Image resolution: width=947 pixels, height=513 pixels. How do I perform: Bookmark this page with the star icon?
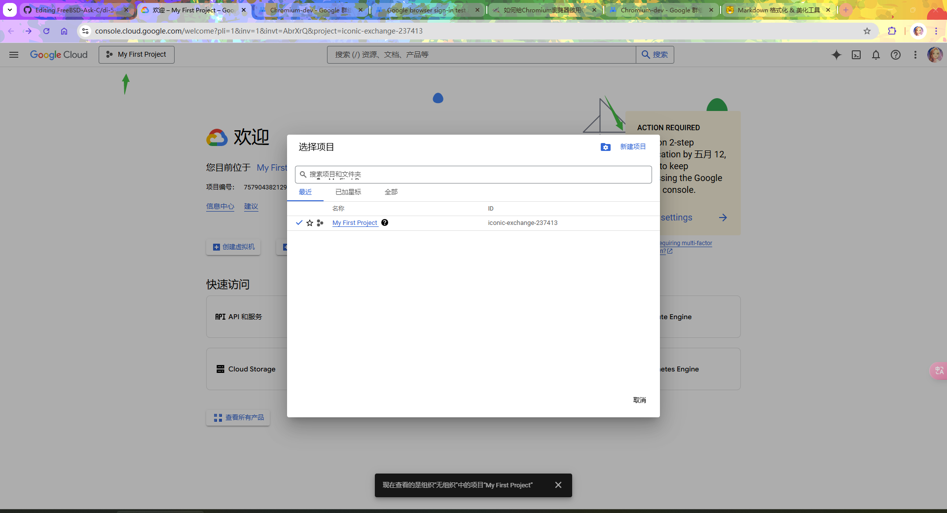tap(867, 31)
